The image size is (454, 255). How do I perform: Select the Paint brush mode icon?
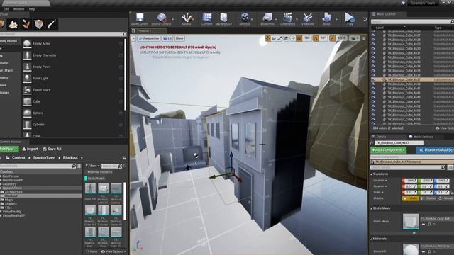pyautogui.click(x=52, y=25)
